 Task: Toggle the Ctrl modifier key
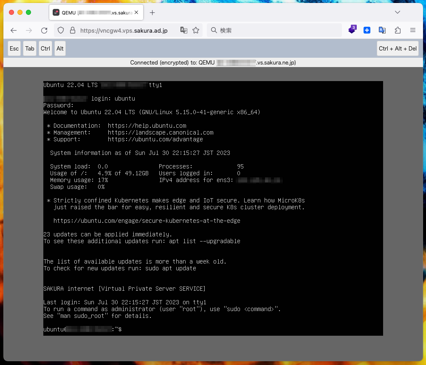(45, 48)
